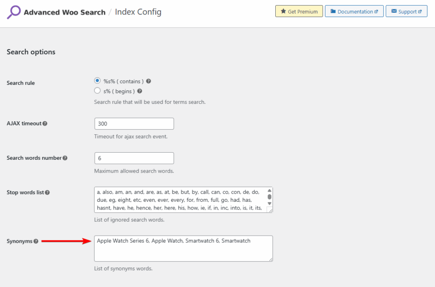Screen dimensions: 435x287
Task: Click the Support button
Action: coord(406,11)
